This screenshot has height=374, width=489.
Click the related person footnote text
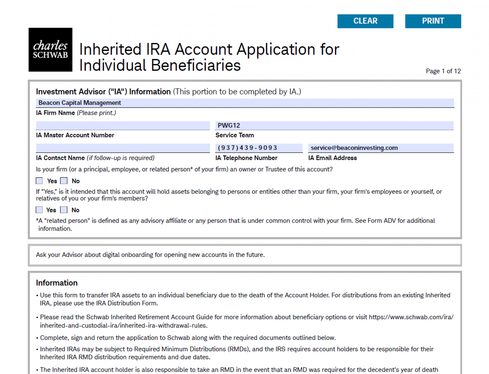point(236,224)
